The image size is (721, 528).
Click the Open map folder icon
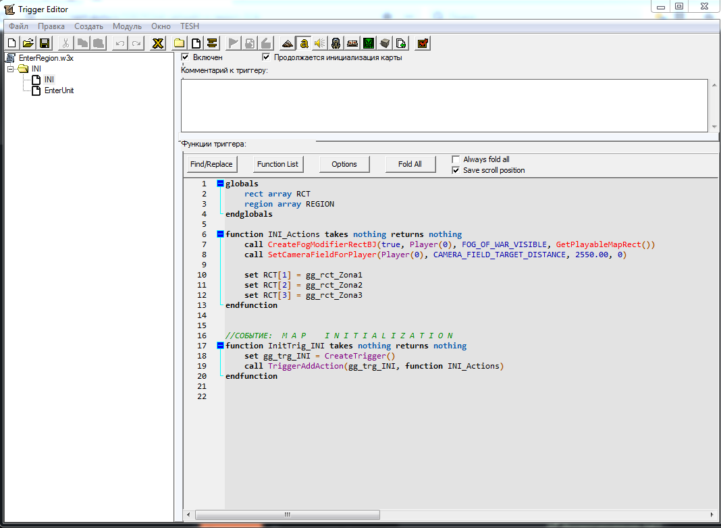coord(28,43)
